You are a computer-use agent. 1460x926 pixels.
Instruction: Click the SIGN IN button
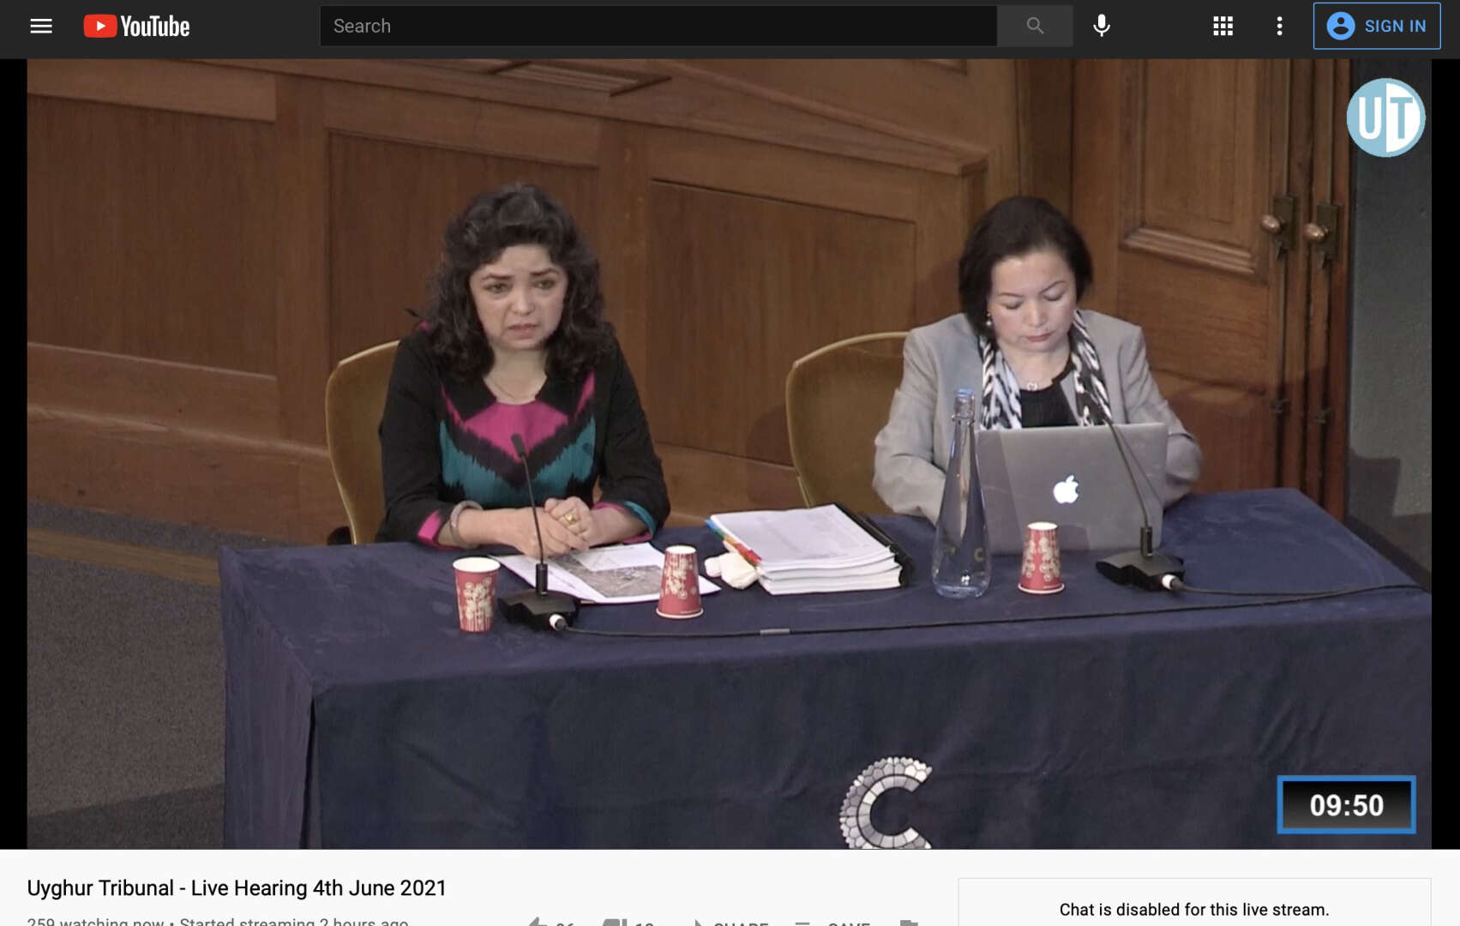point(1376,26)
